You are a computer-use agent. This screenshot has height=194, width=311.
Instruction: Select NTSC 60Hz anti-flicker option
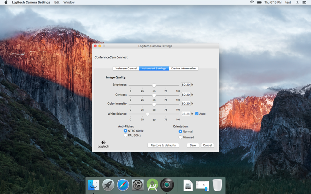coord(125,131)
